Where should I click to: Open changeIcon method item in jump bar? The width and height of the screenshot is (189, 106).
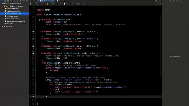[84, 4]
